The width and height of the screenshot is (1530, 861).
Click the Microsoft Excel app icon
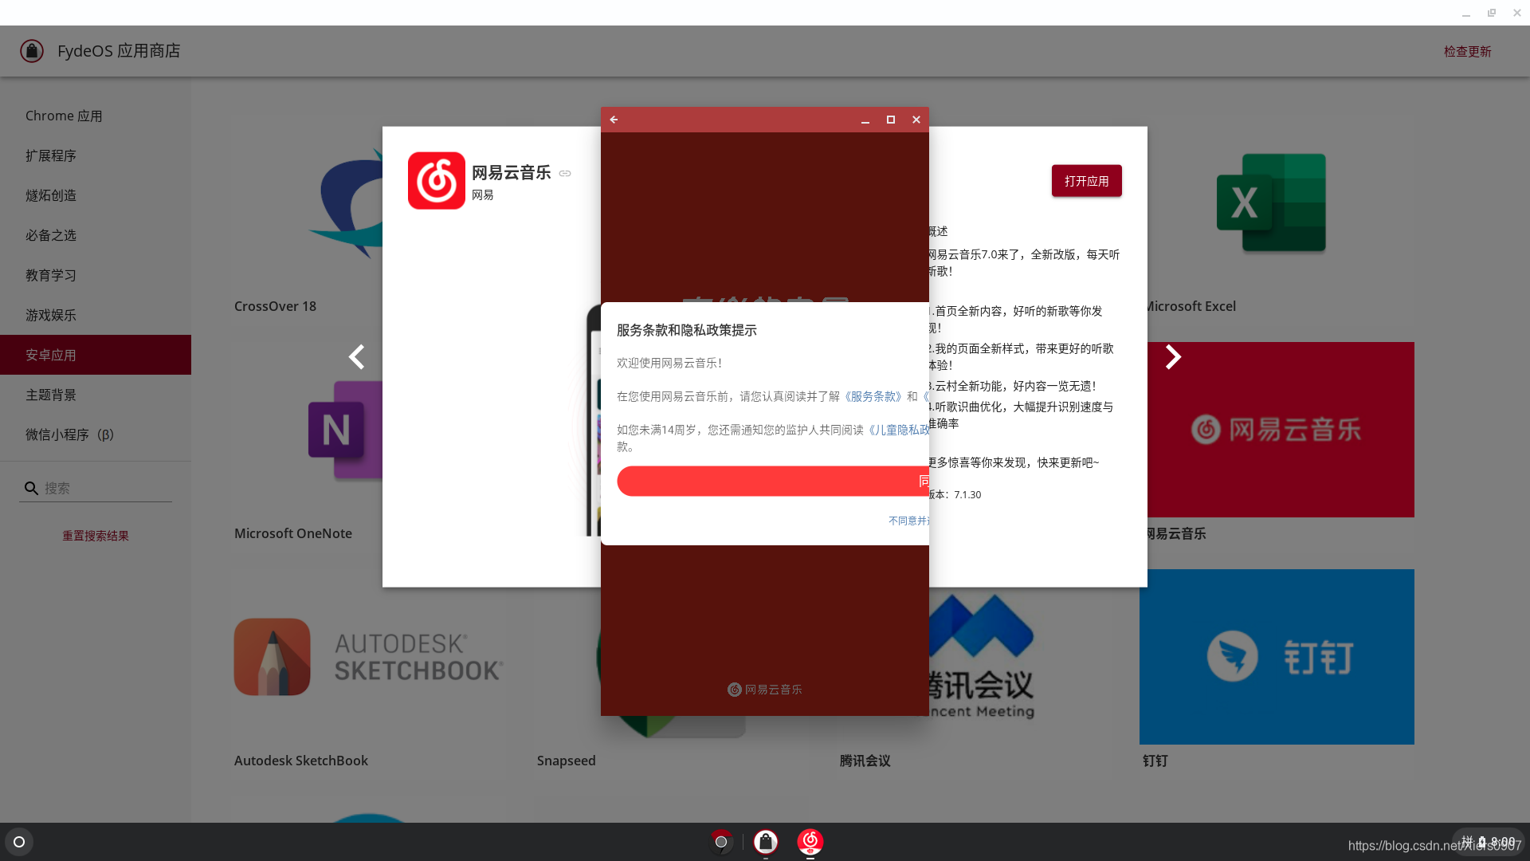pyautogui.click(x=1271, y=203)
